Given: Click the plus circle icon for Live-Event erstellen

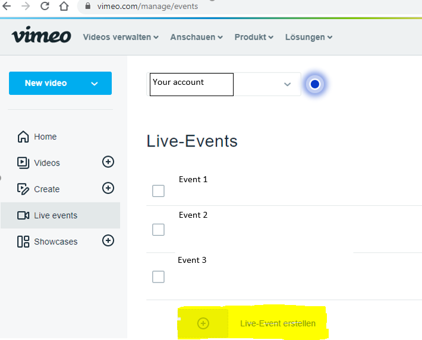Looking at the screenshot, I should pos(203,323).
